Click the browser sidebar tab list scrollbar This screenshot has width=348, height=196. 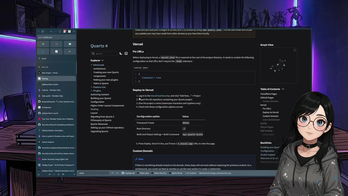[76, 68]
